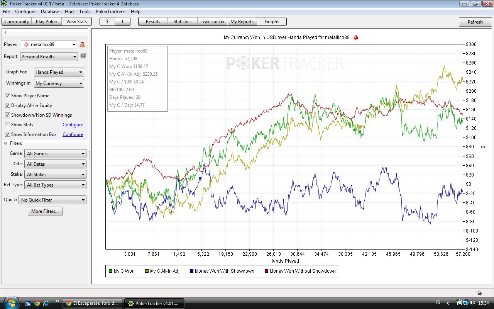Open the Game filter dropdown
The width and height of the screenshot is (494, 309).
55,154
